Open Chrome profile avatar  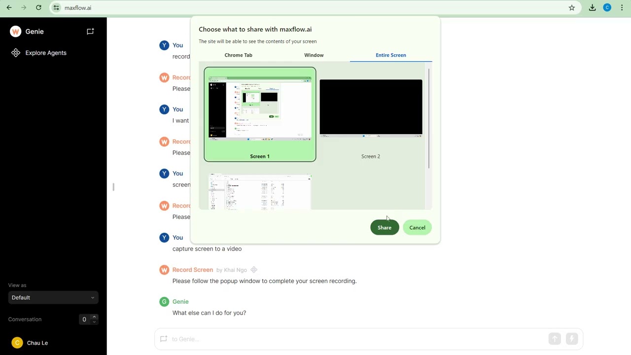pyautogui.click(x=607, y=8)
